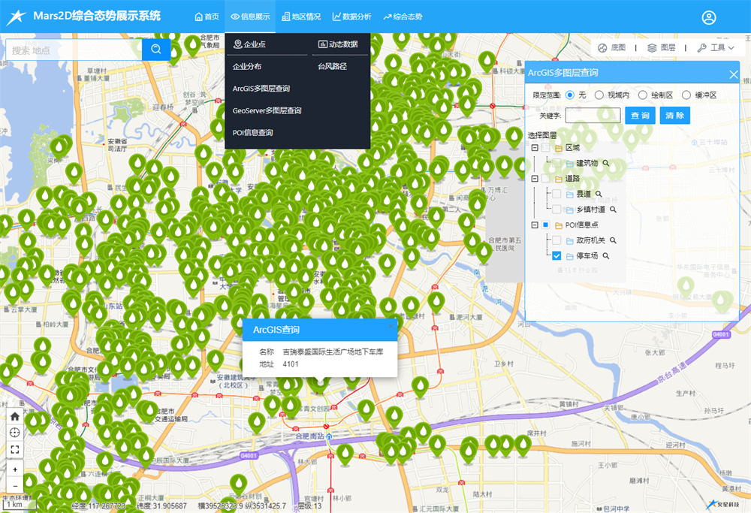Select 台风路径 menu entry

click(x=333, y=67)
